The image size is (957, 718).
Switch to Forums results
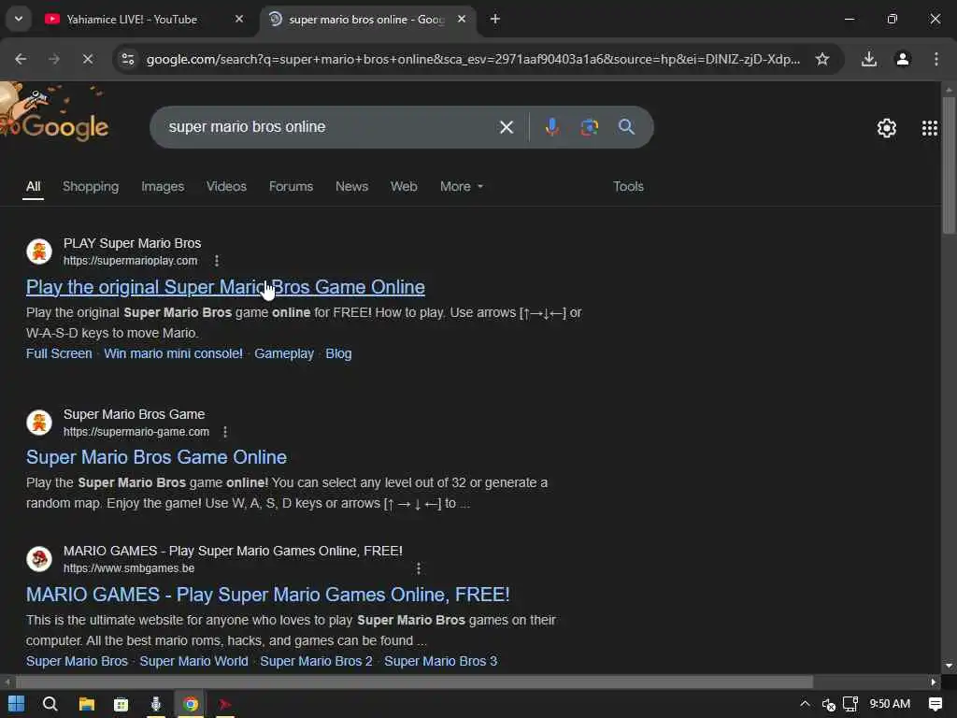tap(291, 186)
